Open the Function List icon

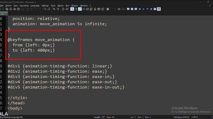tap(95, 9)
